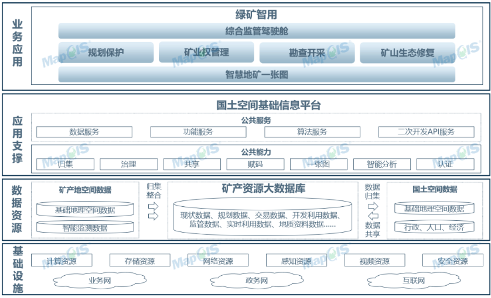Choose the 勘查开采 module
This screenshot has height=298, width=491.
tap(307, 53)
